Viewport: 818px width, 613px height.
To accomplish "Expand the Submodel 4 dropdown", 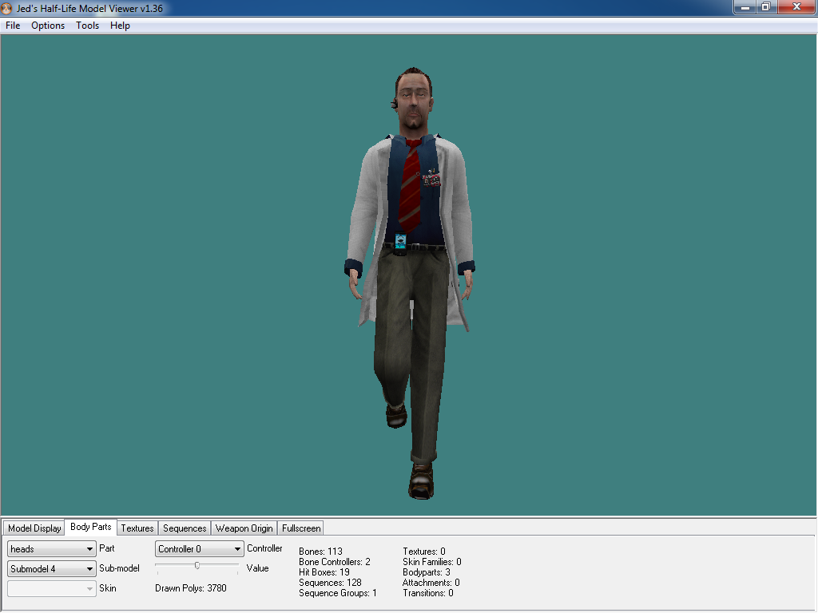I will click(52, 568).
